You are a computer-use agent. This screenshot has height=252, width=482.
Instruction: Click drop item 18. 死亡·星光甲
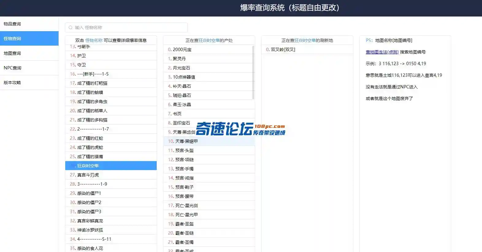pyautogui.click(x=209, y=215)
